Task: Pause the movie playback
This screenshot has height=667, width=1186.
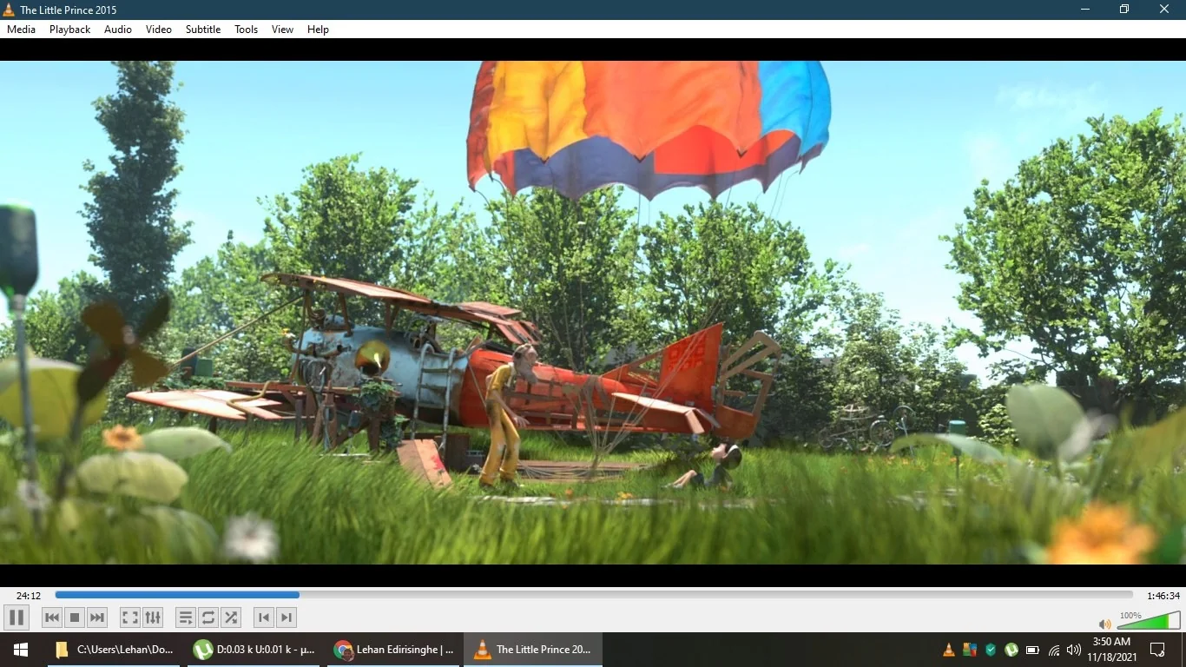Action: point(16,617)
